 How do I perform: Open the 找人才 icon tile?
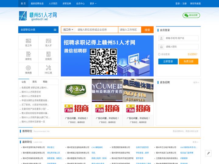pyautogui.click(x=48, y=42)
